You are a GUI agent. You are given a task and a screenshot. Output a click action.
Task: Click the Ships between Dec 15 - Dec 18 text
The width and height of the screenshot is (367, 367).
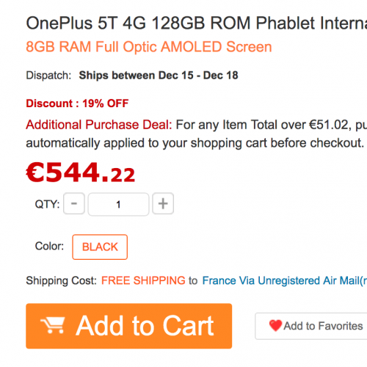coord(159,76)
